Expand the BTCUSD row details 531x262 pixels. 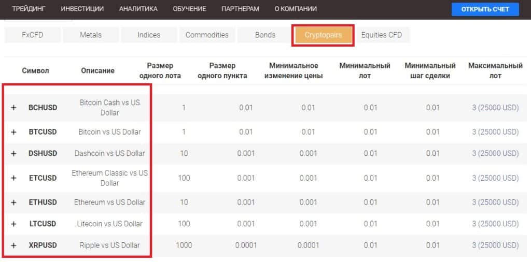[x=14, y=132]
